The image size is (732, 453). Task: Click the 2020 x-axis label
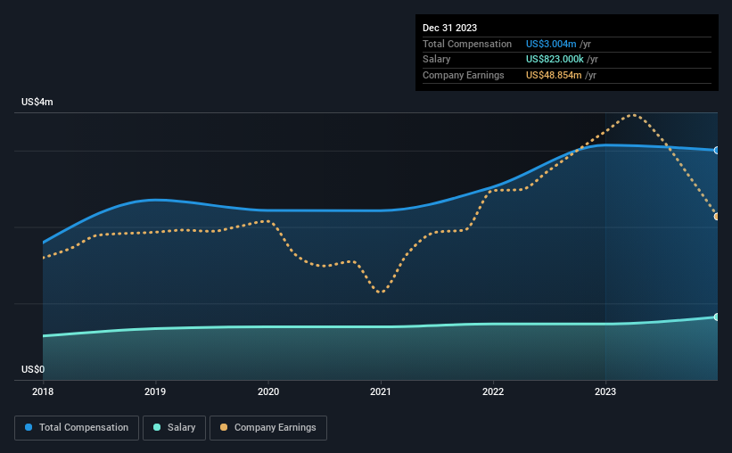click(268, 391)
